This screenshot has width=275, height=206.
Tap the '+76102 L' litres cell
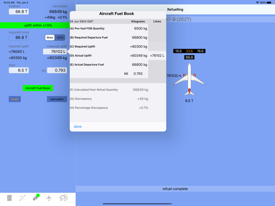pyautogui.click(x=157, y=56)
